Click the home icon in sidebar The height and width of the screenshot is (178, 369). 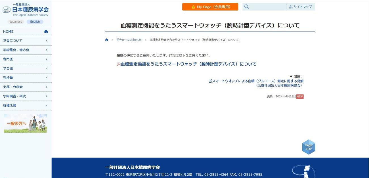pyautogui.click(x=46, y=32)
